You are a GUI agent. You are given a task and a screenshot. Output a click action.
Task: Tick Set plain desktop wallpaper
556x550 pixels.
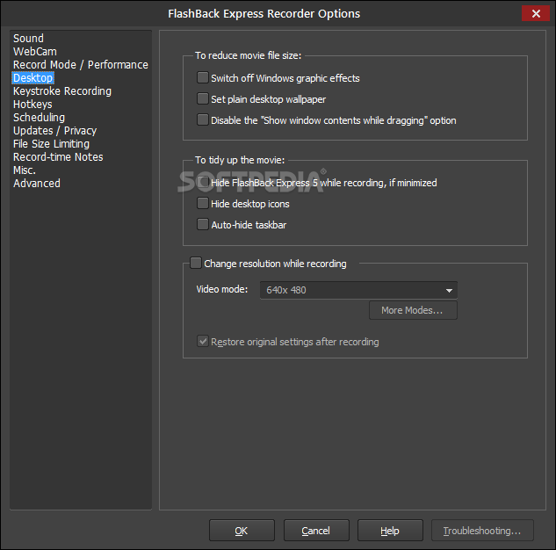[203, 98]
